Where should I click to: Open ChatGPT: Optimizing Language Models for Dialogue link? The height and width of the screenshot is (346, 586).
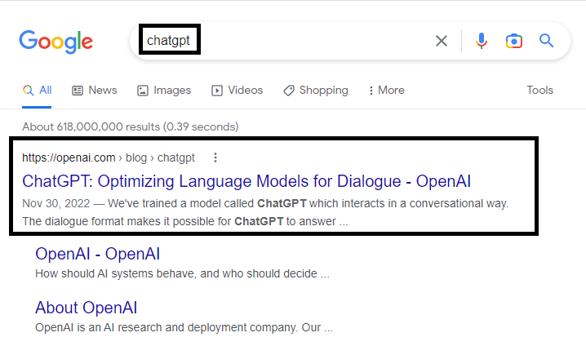point(246,181)
